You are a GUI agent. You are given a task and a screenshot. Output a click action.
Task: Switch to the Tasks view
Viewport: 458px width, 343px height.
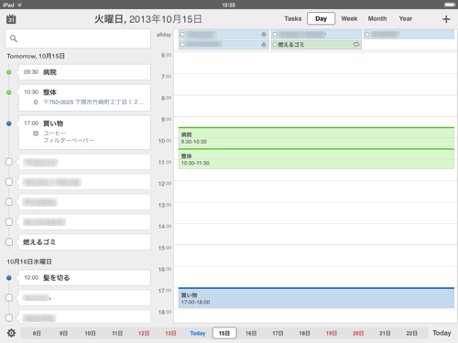[x=293, y=18]
